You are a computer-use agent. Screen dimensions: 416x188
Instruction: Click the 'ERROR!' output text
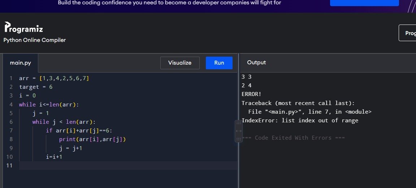coord(251,94)
